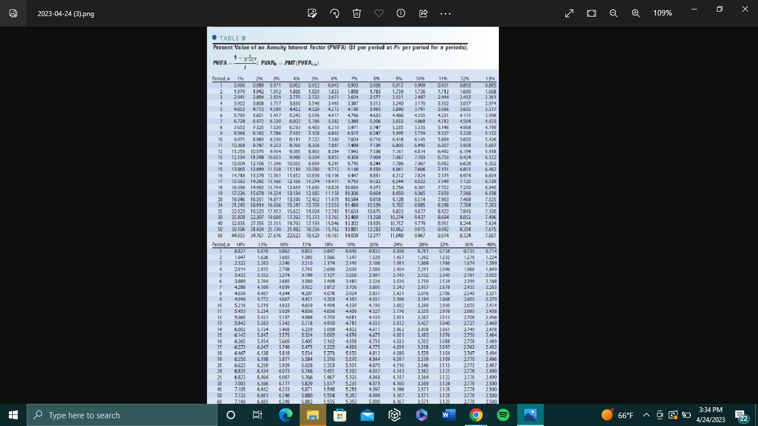Share the current photo
The image size is (758, 426).
423,13
